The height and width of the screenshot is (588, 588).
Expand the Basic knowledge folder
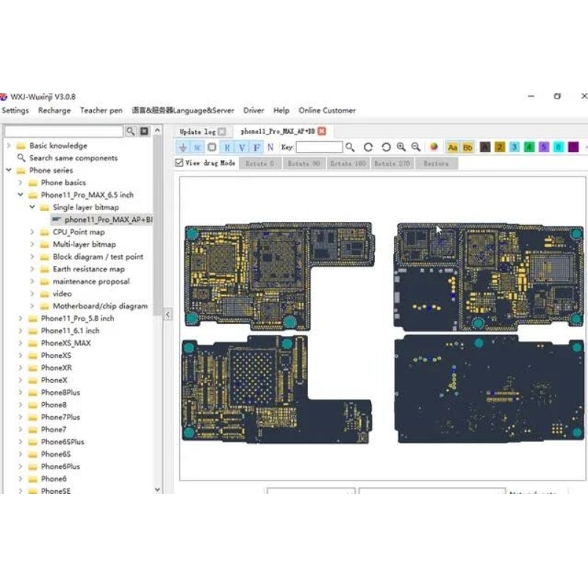tap(9, 146)
